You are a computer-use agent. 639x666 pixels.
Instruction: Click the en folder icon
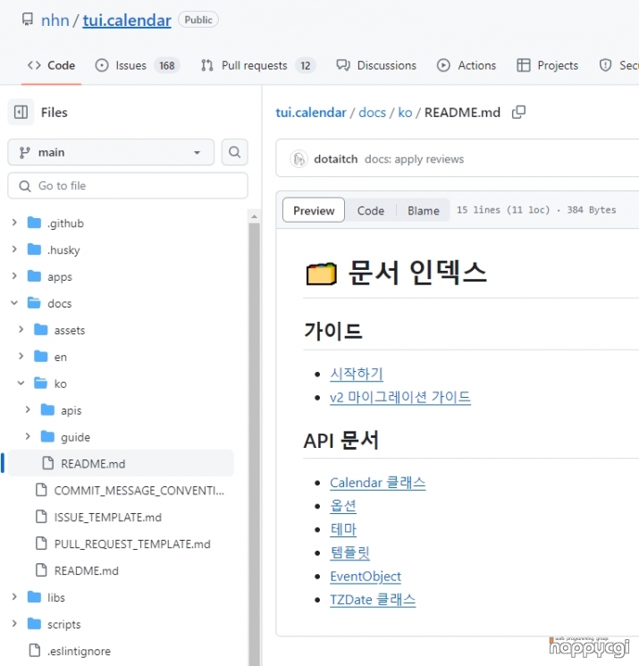(41, 357)
